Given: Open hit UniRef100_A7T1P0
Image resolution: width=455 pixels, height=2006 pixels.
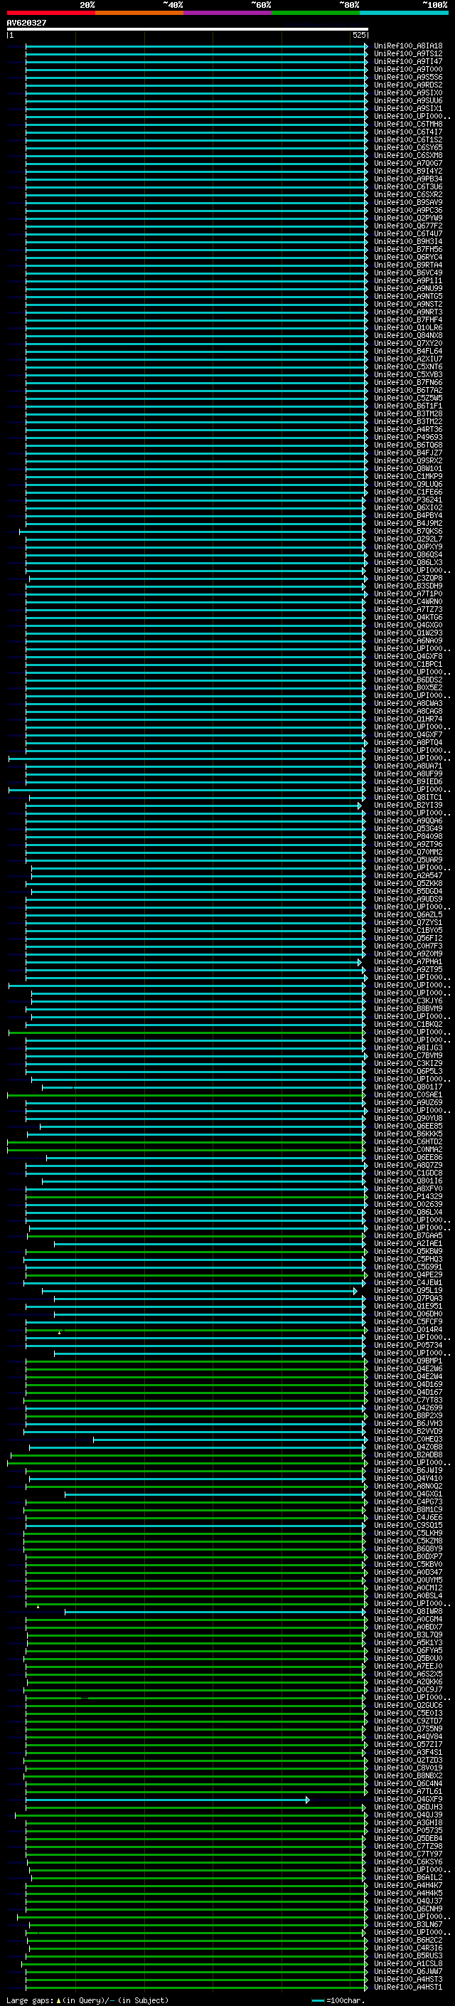Looking at the screenshot, I should click(407, 594).
